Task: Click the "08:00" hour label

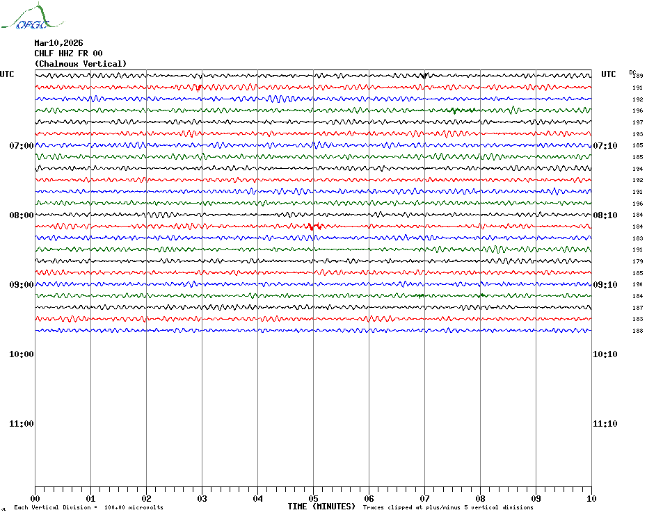Action: click(22, 215)
